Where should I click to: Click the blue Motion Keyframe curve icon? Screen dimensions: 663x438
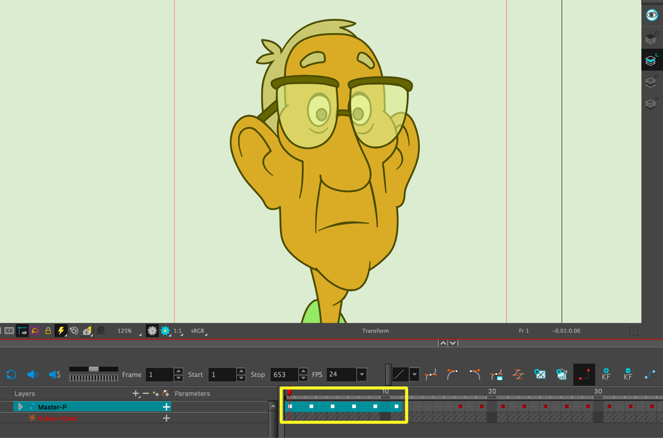pos(650,374)
